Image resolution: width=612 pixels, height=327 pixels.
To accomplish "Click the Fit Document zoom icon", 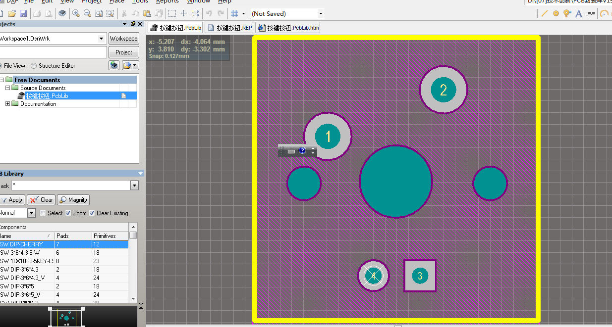I will pyautogui.click(x=98, y=13).
